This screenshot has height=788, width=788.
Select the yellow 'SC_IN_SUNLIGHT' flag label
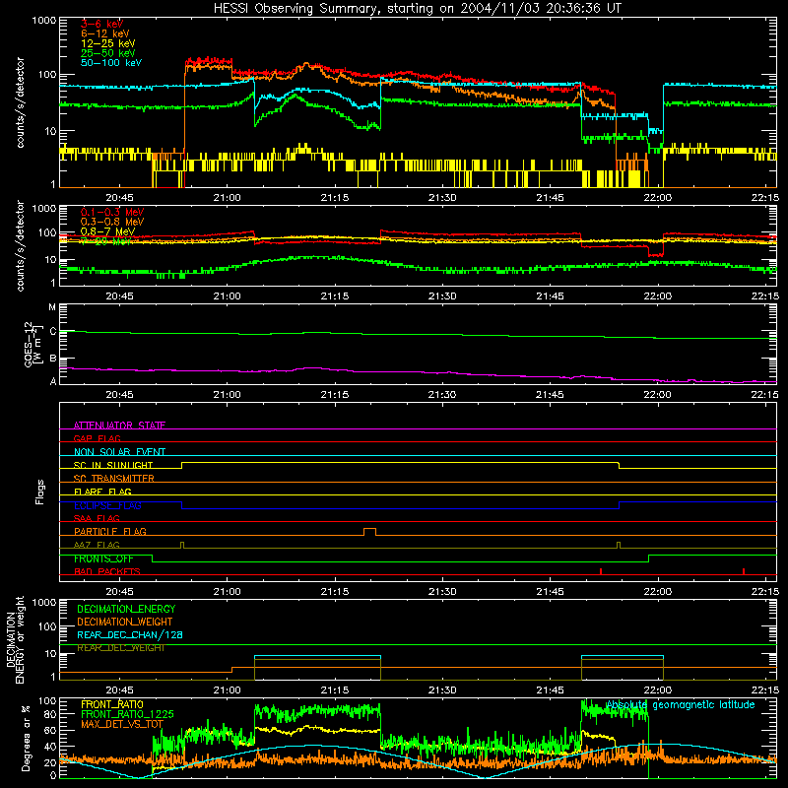[x=113, y=465]
